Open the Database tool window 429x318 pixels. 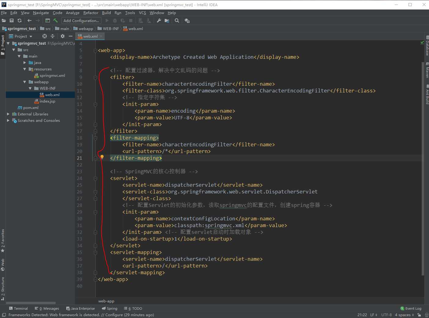coord(427,45)
